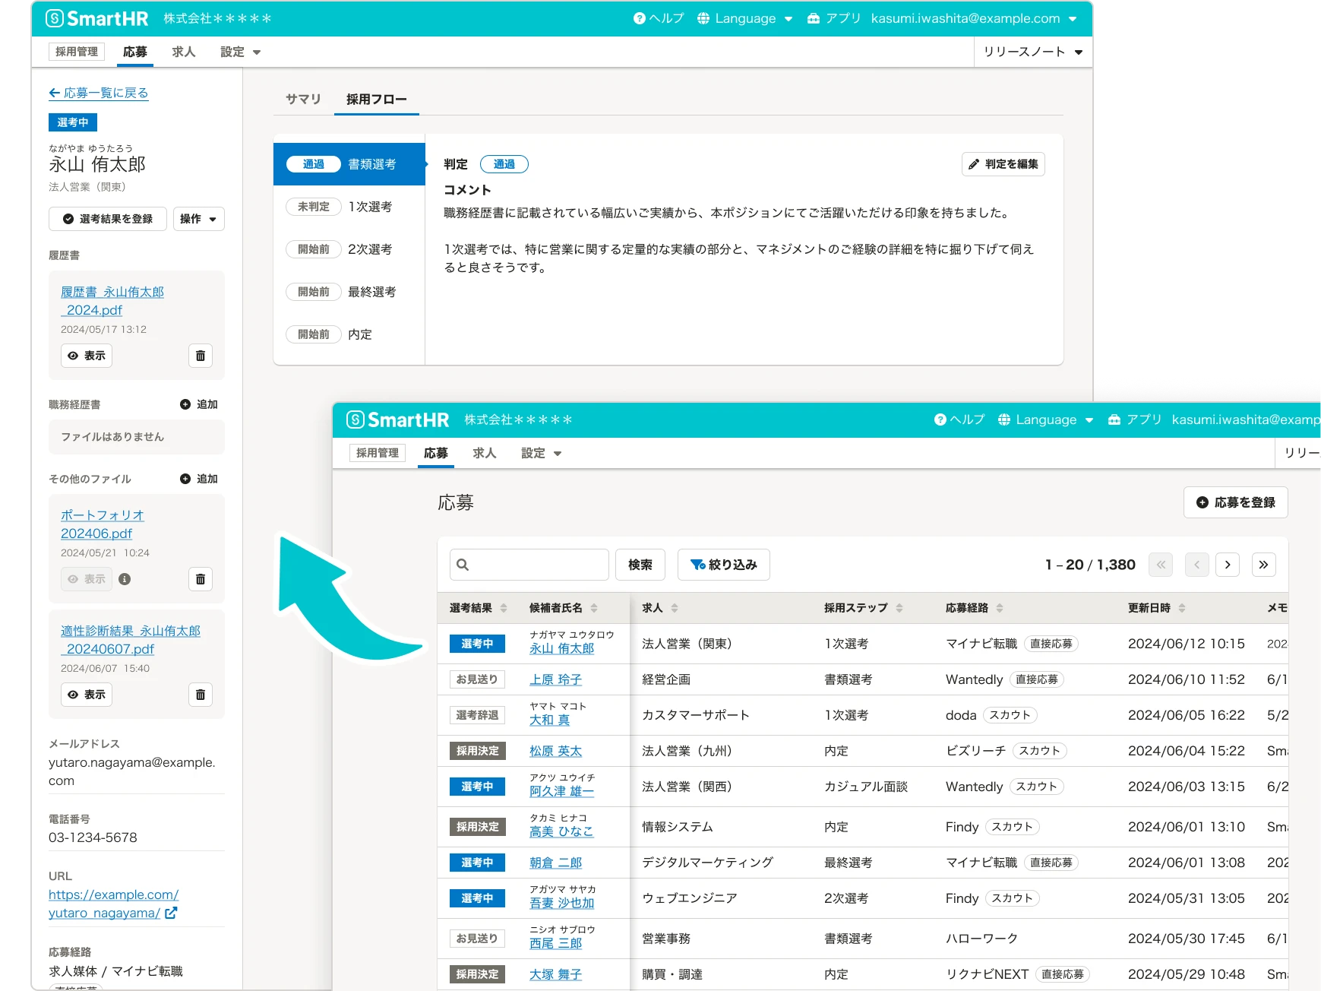Go to first page with double-left arrow
Viewport: 1321px width, 991px height.
click(x=1161, y=565)
